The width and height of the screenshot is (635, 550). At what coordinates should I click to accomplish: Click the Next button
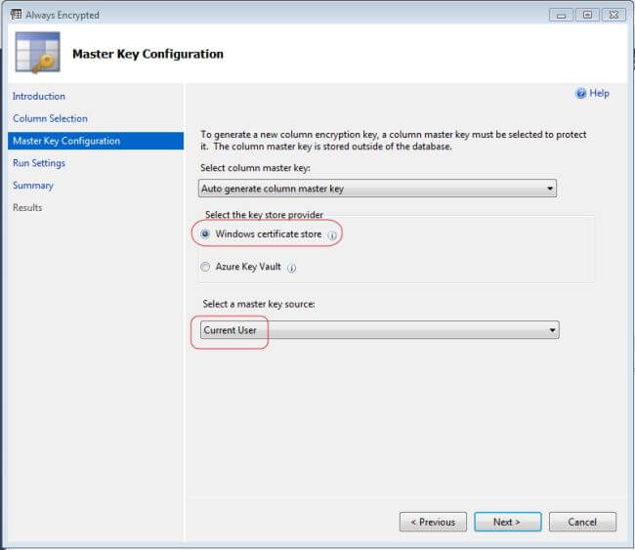(x=507, y=522)
